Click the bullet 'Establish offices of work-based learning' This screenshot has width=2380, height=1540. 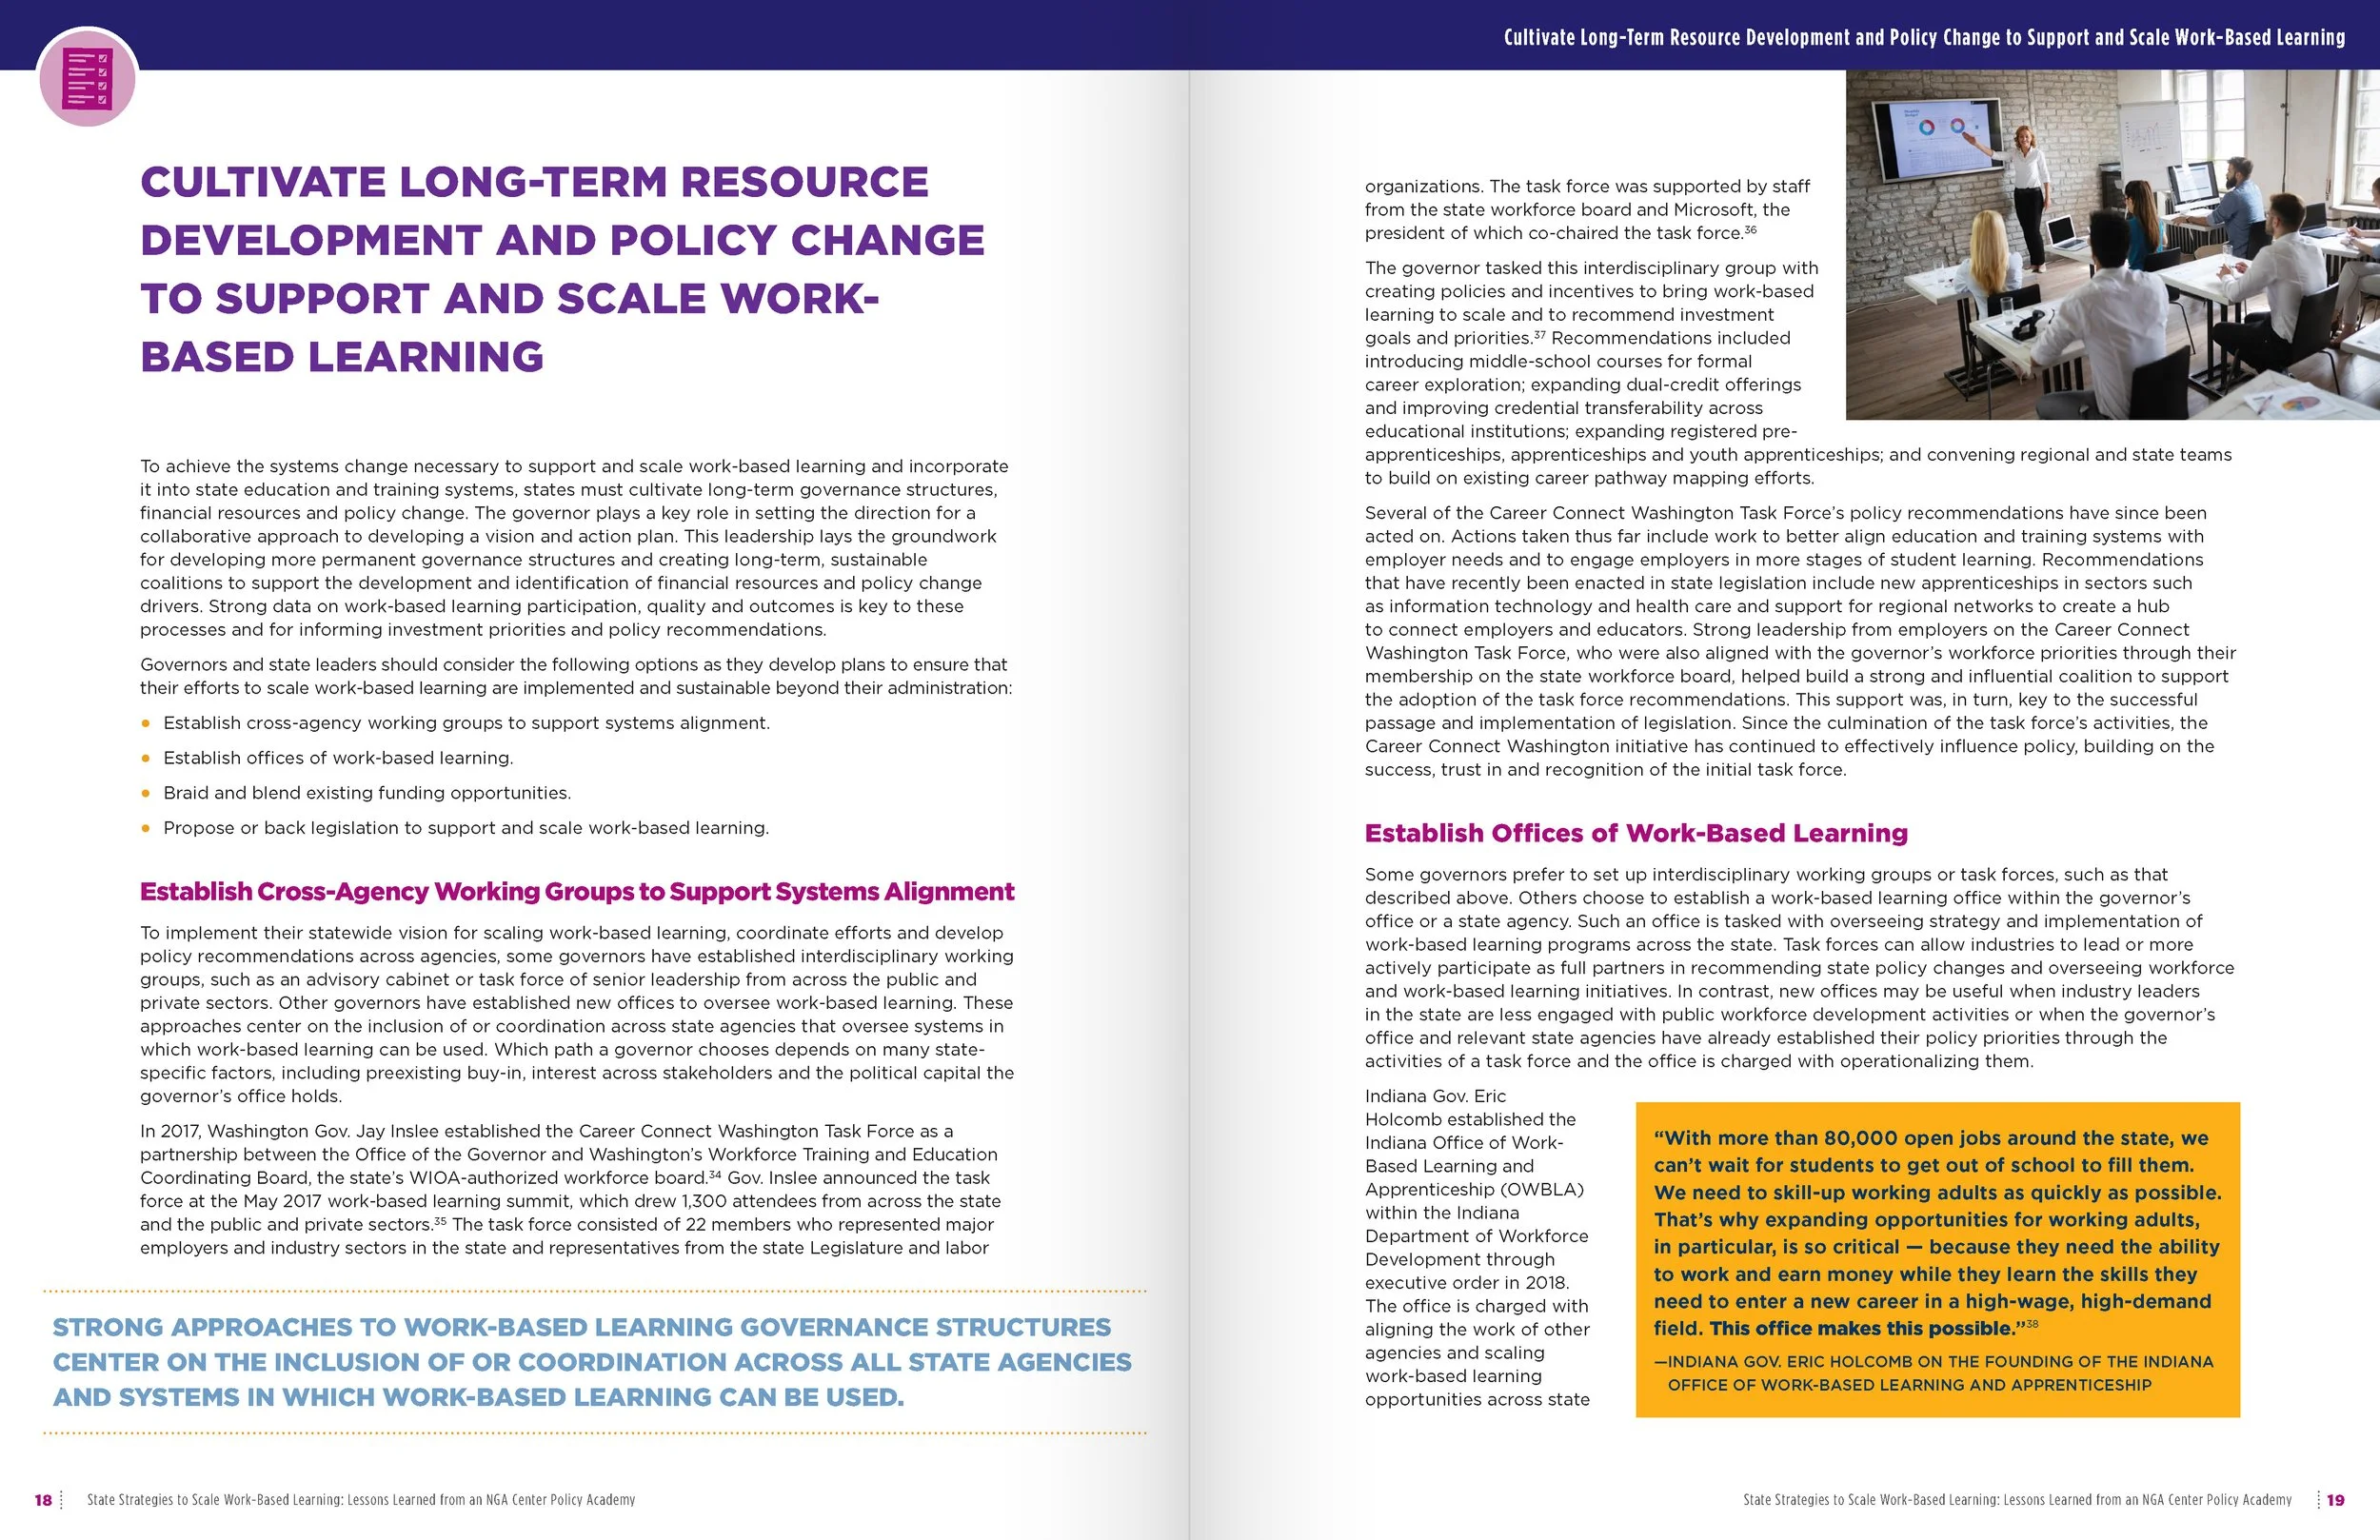tap(338, 758)
